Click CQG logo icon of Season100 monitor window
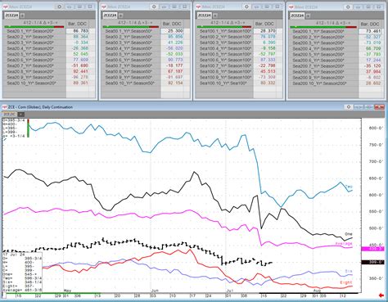This screenshot has height=302, width=388. click(x=198, y=7)
